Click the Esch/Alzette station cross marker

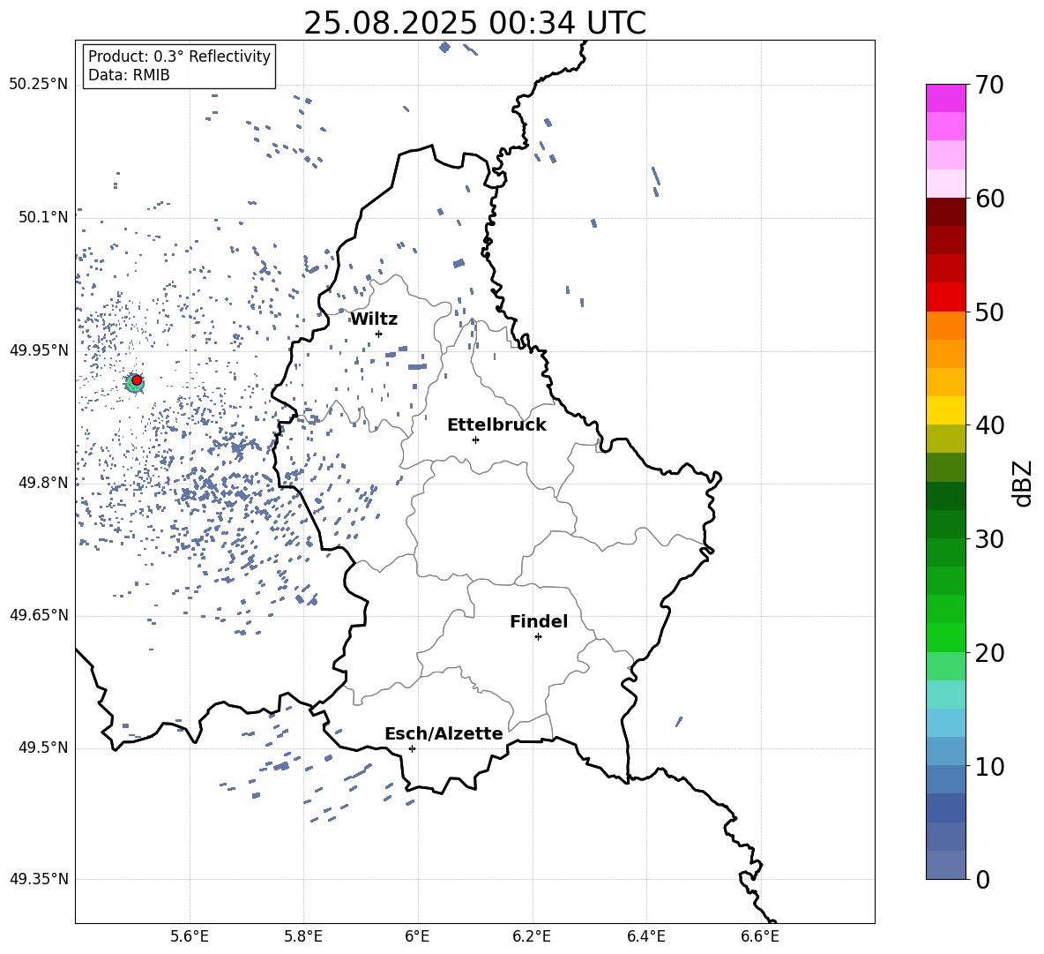(x=412, y=748)
